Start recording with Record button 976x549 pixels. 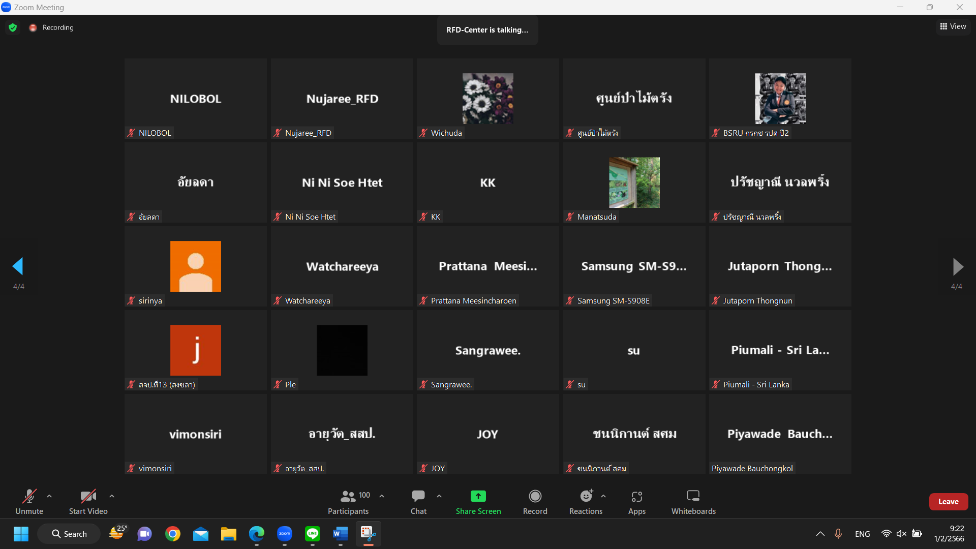point(535,496)
